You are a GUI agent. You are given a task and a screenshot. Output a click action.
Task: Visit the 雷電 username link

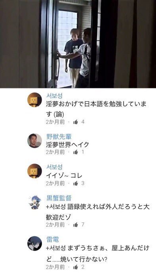coord(53,239)
